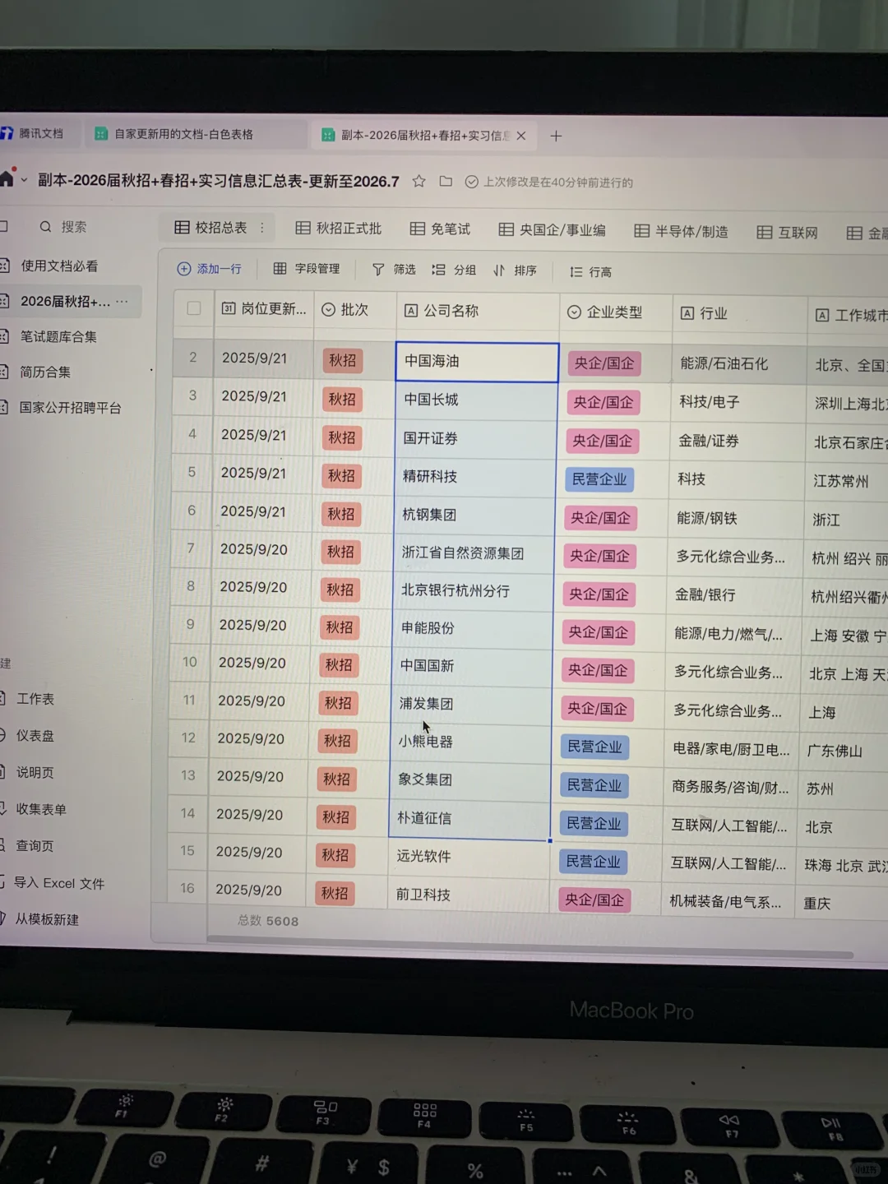Switch to 央国企/事业编 view
Image resolution: width=888 pixels, height=1184 pixels.
coord(553,230)
